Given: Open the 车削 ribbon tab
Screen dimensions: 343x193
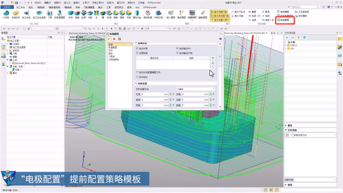Looking at the screenshot, I should tap(77, 7).
